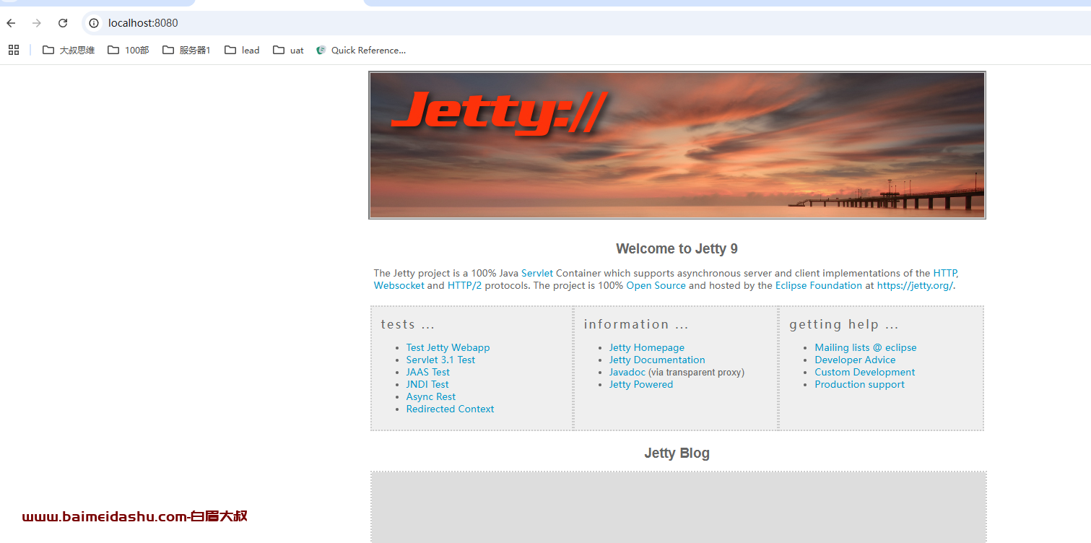Open the 大叔思维 bookmark folder
The height and width of the screenshot is (543, 1091).
(x=69, y=50)
